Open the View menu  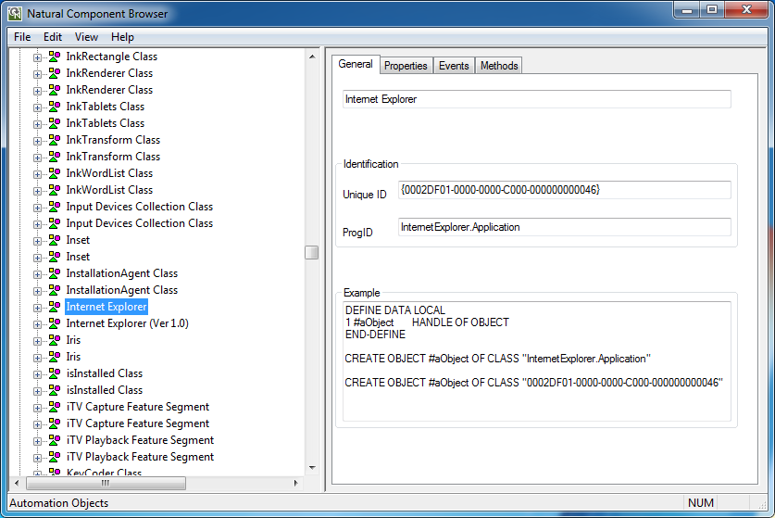point(86,37)
